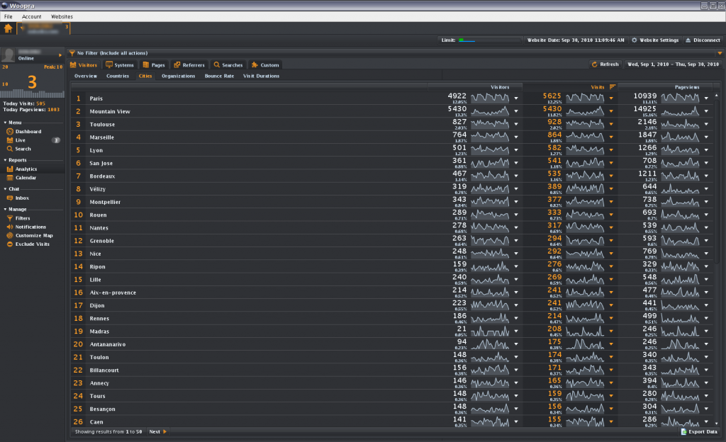Refresh the analytics data

(x=605, y=64)
